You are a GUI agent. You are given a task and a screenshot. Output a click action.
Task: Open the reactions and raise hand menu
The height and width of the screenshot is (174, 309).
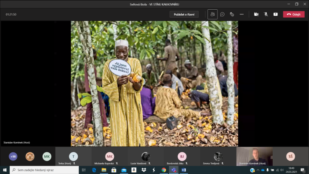[232, 14]
